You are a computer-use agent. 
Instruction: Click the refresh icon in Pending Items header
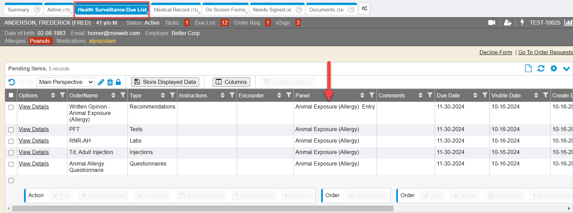click(541, 68)
